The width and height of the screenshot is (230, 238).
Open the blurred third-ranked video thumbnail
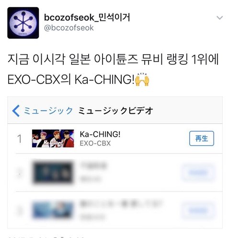coord(53,210)
